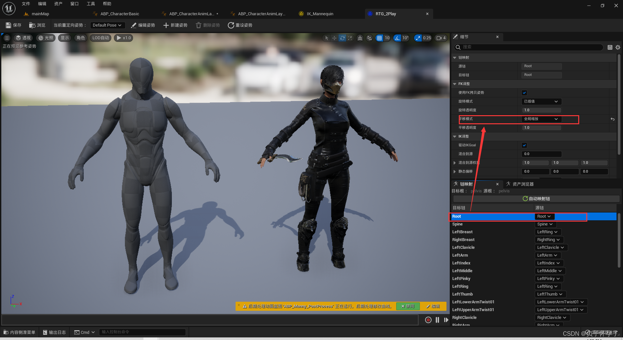Toggle grid snapping icon
The image size is (623, 340).
379,38
